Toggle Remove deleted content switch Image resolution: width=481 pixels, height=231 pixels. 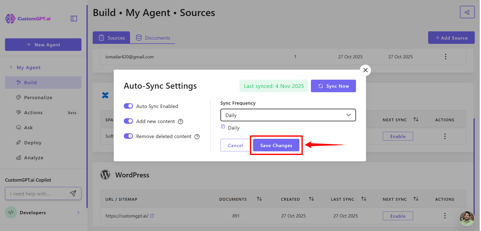coord(128,136)
